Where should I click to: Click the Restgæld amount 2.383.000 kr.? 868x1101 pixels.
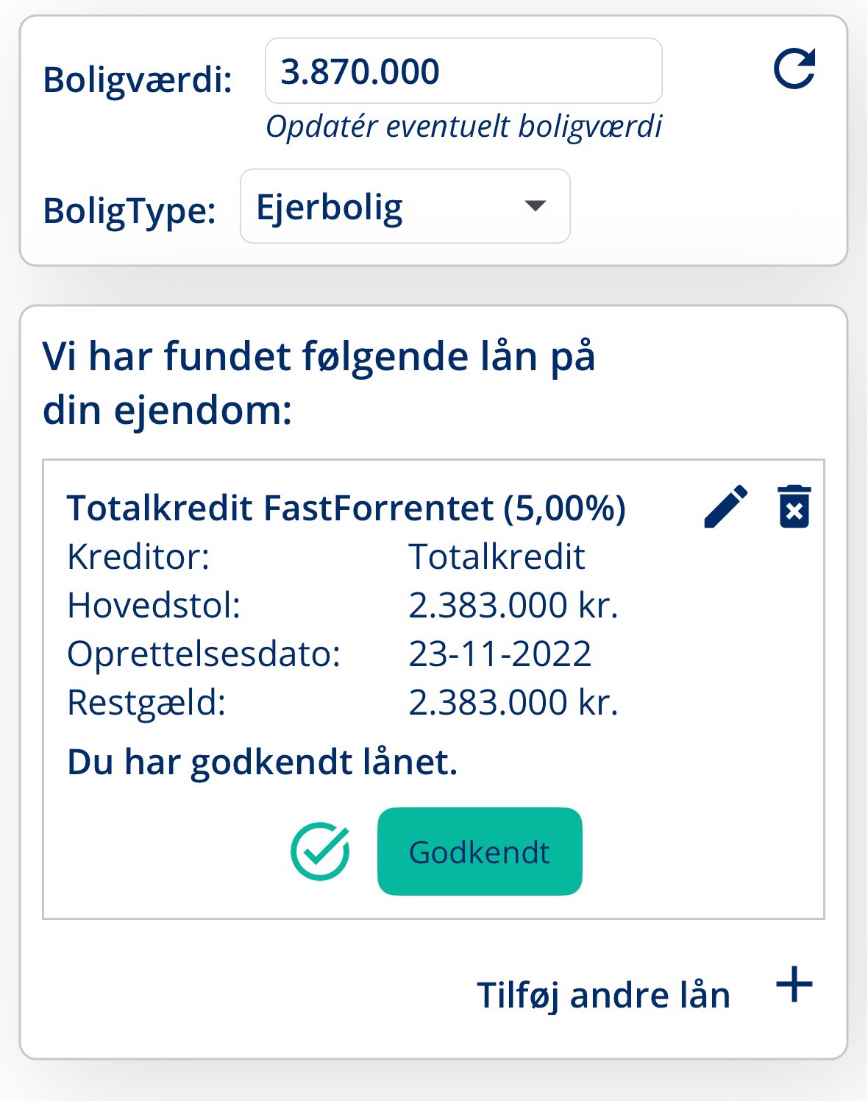coord(513,702)
